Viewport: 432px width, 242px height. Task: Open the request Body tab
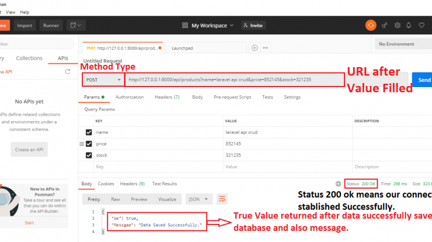[x=197, y=97]
